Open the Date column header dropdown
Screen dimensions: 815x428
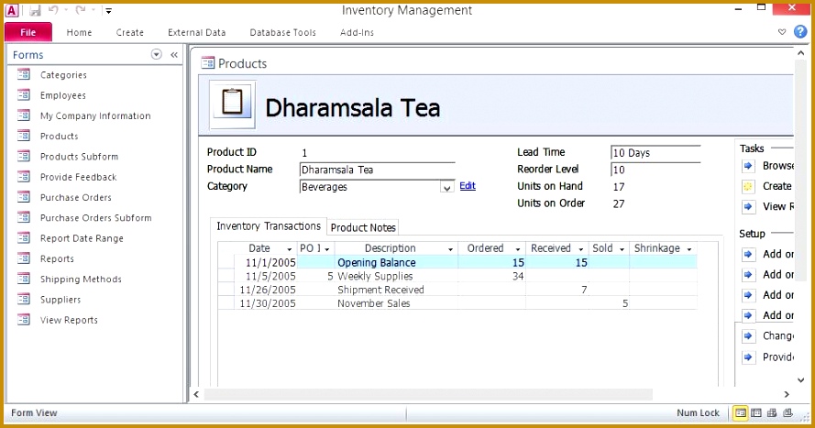(289, 249)
